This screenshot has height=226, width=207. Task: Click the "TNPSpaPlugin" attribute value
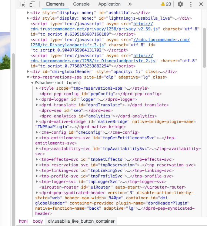pyautogui.click(x=52, y=127)
